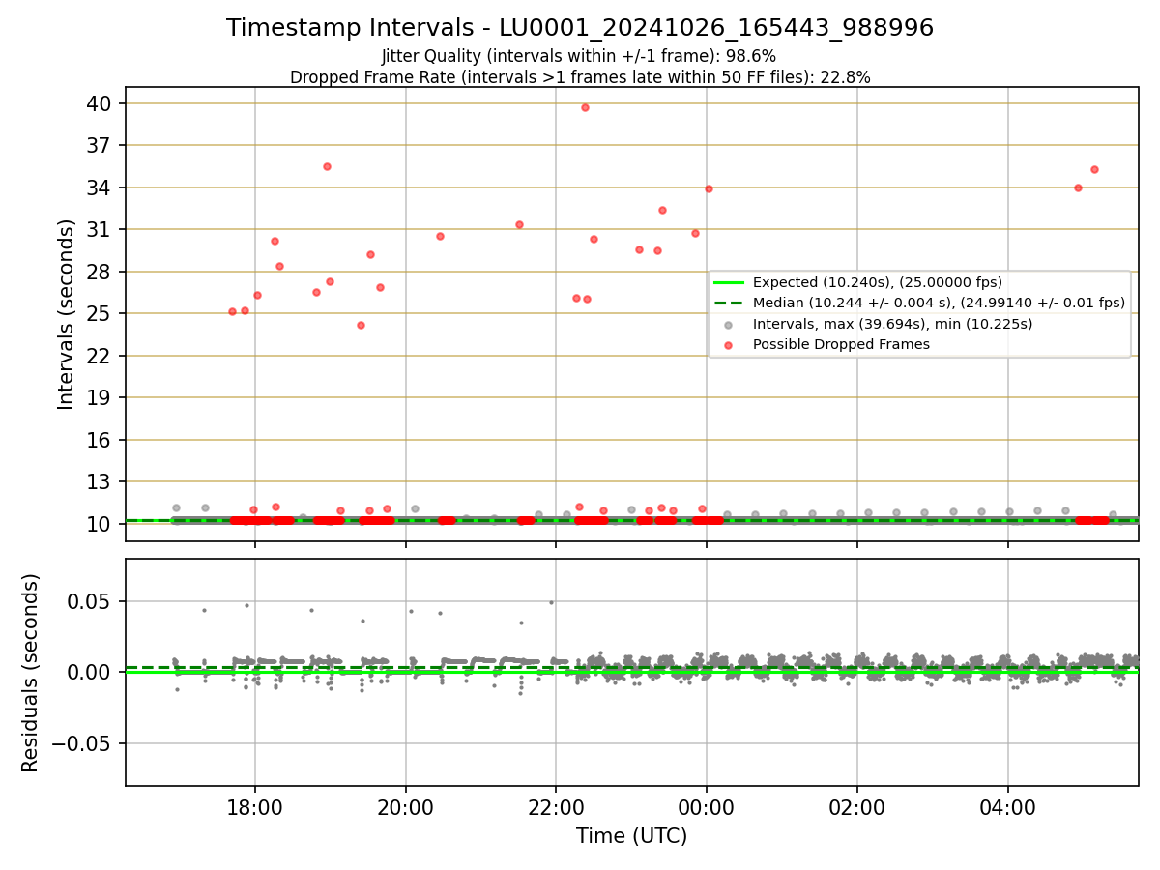Select the 'Dropped Frame Rate' 22.8% subtitle line
1160x870 pixels.
coord(580,77)
